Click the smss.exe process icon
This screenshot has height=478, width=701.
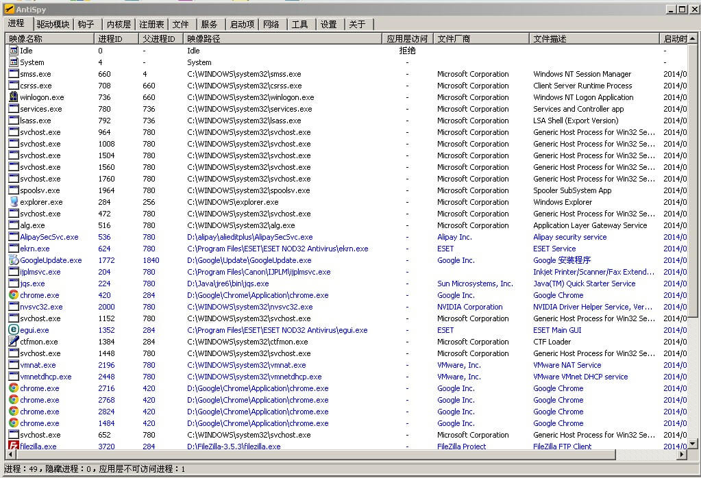pyautogui.click(x=14, y=74)
